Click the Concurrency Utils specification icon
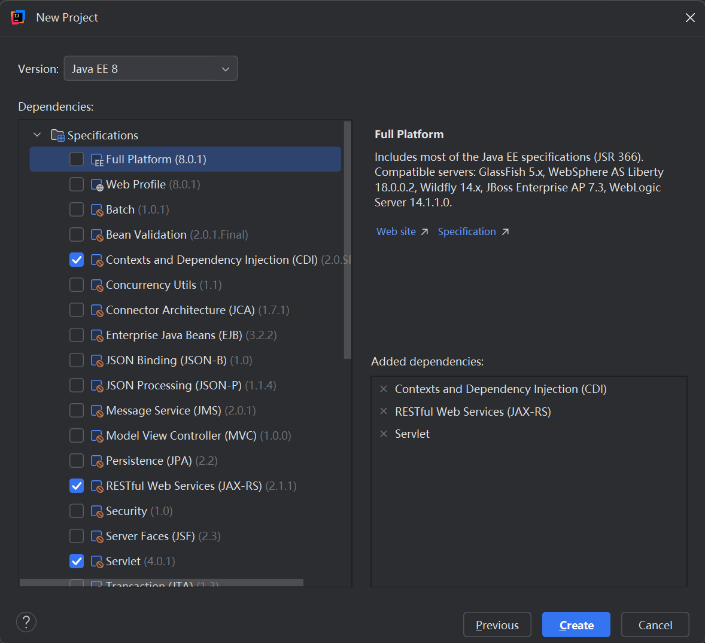Screen dimensions: 705x643 pos(97,285)
